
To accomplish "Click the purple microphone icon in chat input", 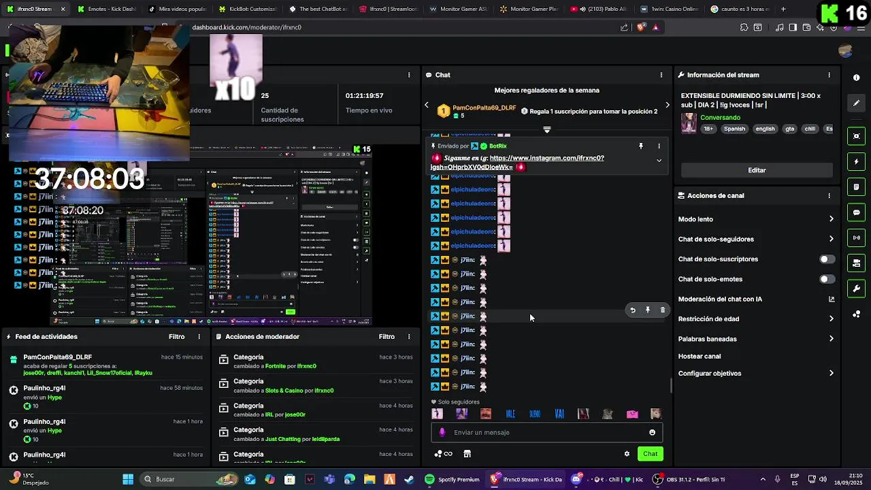I will click(x=442, y=432).
